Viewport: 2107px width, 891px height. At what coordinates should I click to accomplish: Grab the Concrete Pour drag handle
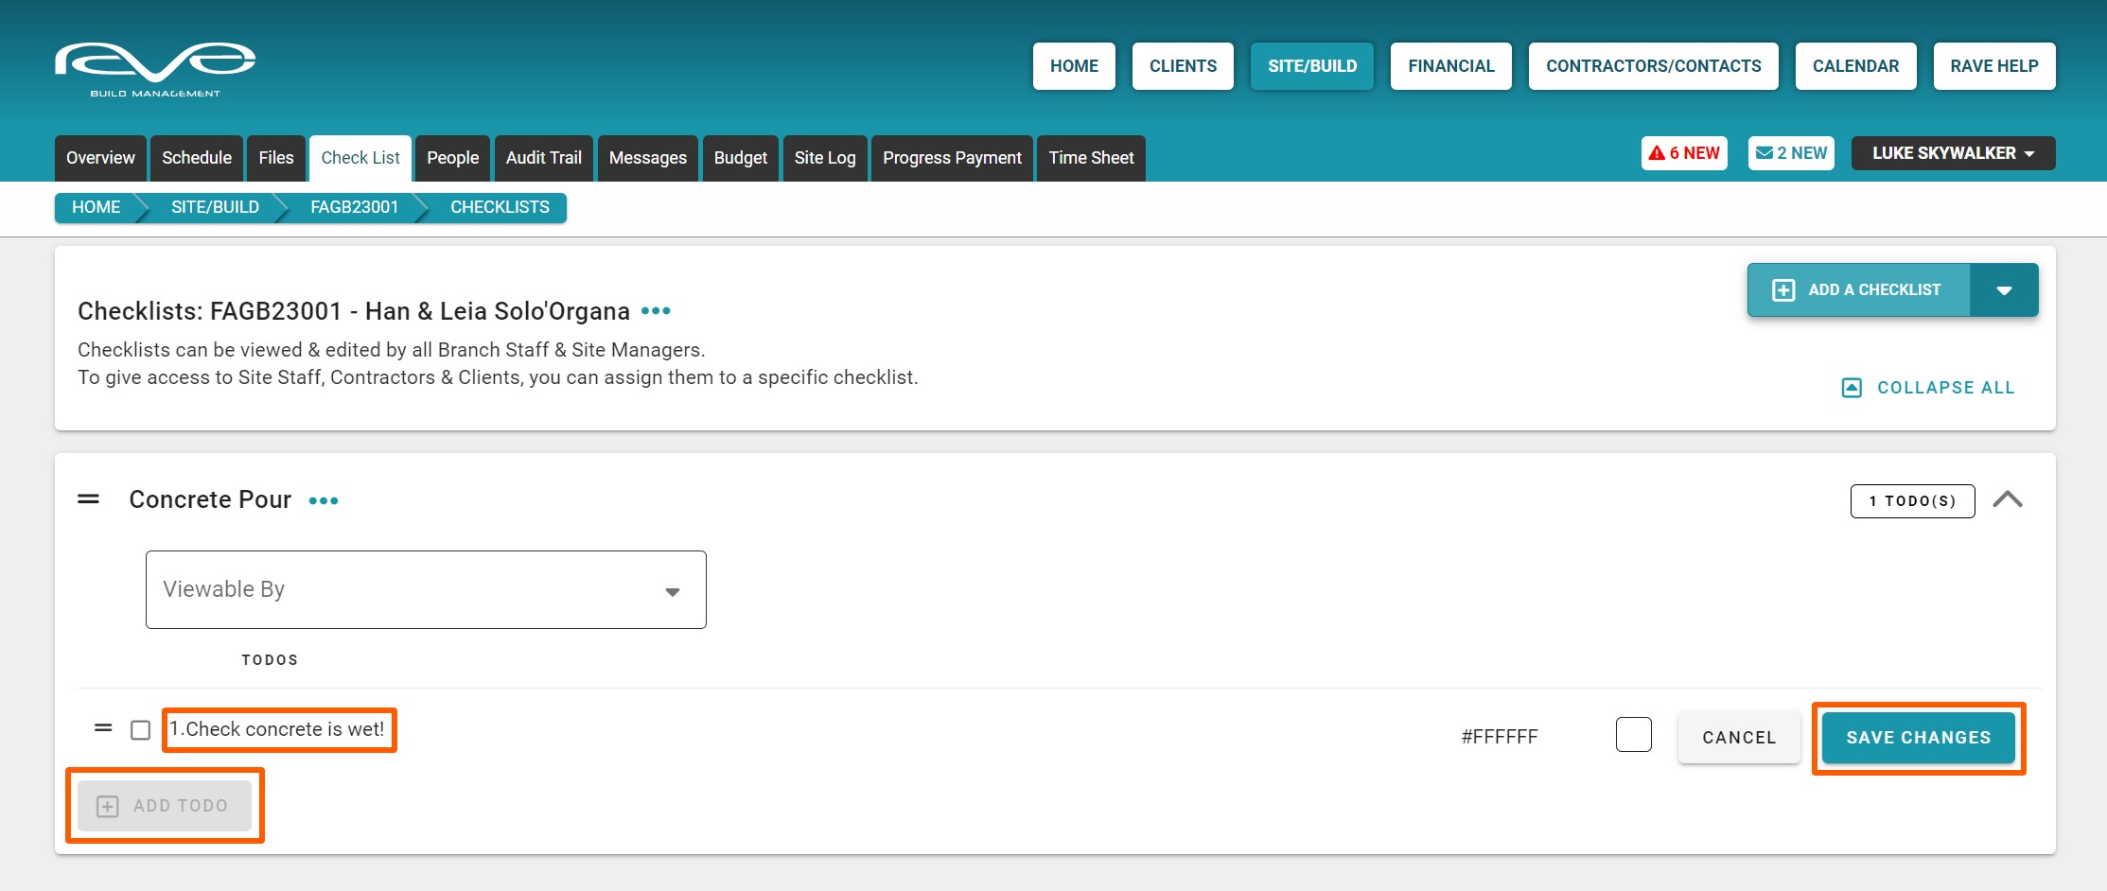[x=88, y=499]
